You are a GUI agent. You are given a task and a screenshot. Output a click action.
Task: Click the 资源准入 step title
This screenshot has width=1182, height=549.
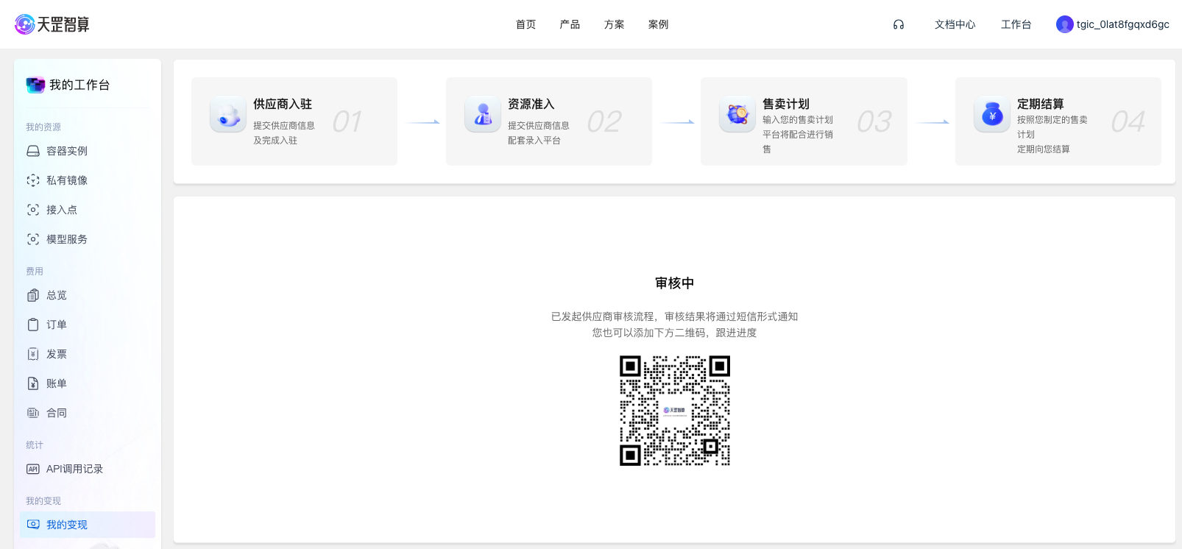(531, 104)
